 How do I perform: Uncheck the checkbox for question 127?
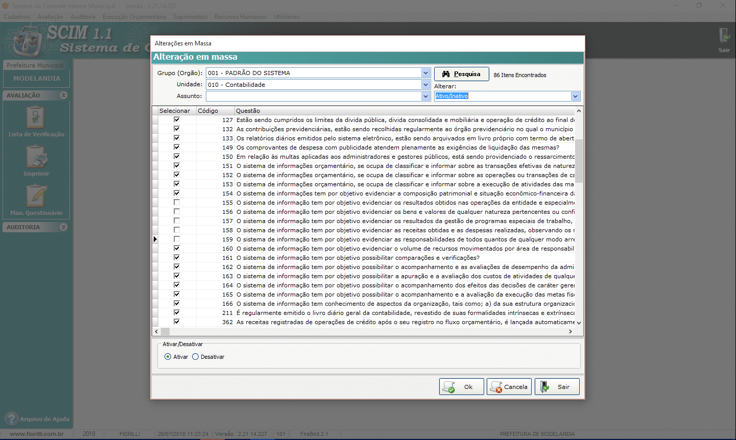point(177,120)
